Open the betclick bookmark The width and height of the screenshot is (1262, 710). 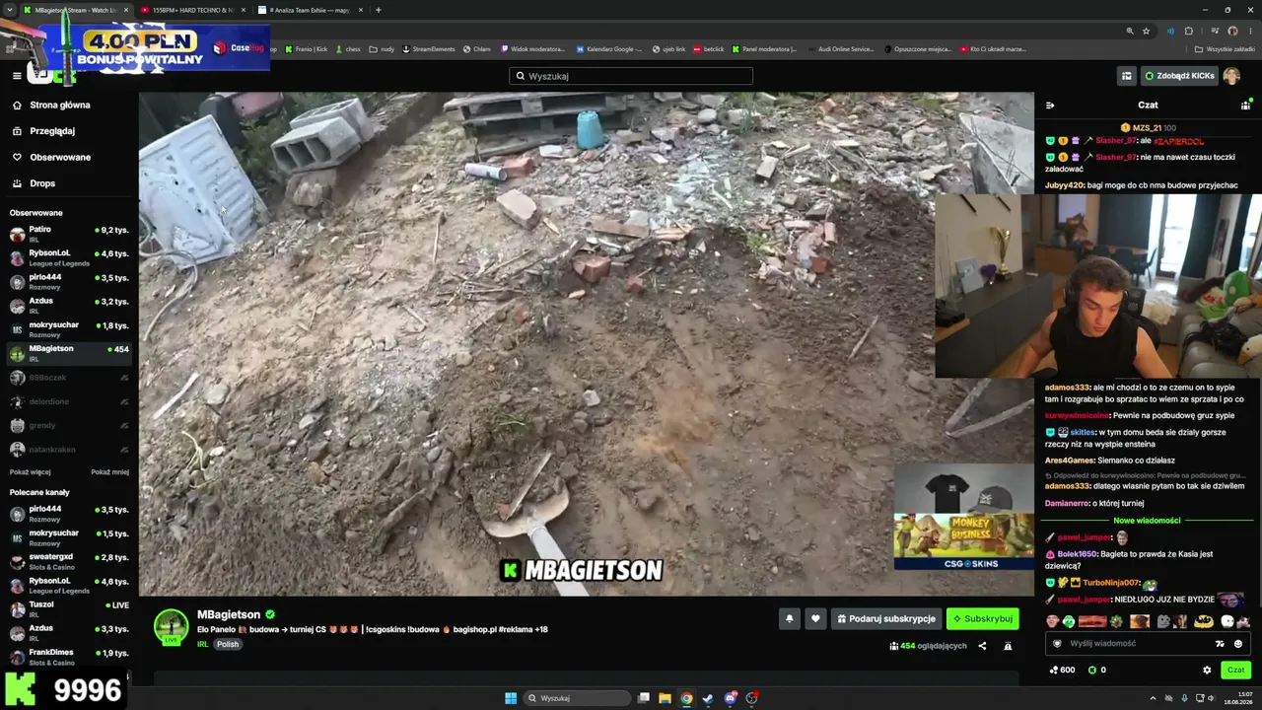[708, 49]
